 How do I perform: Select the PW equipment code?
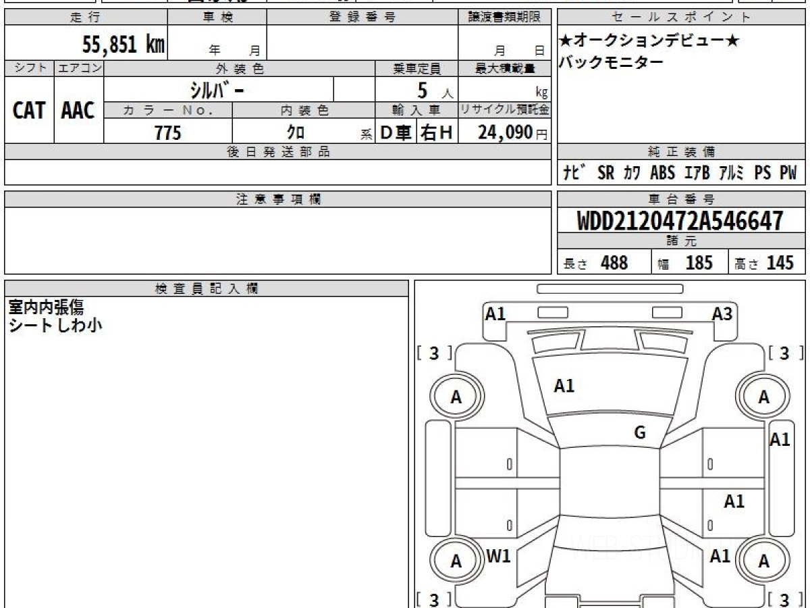point(788,173)
